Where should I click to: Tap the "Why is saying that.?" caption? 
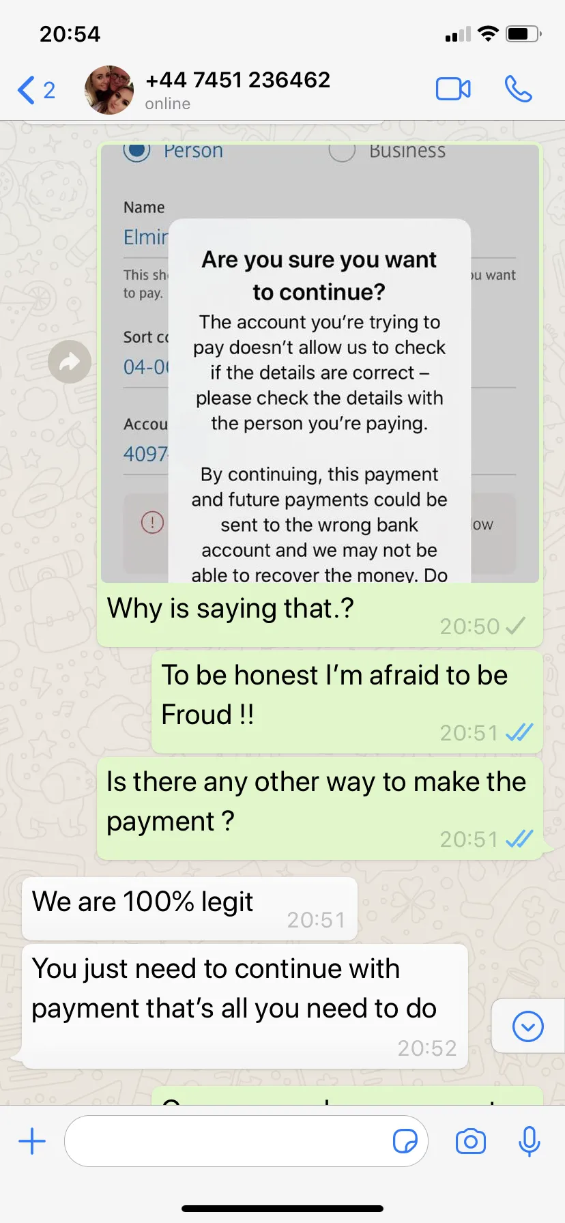click(x=231, y=608)
